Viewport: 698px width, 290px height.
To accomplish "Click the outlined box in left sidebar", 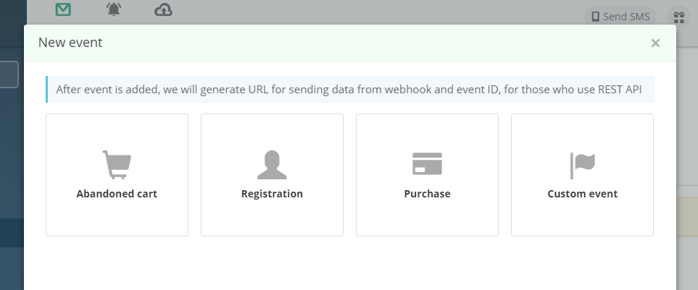I will pyautogui.click(x=9, y=74).
